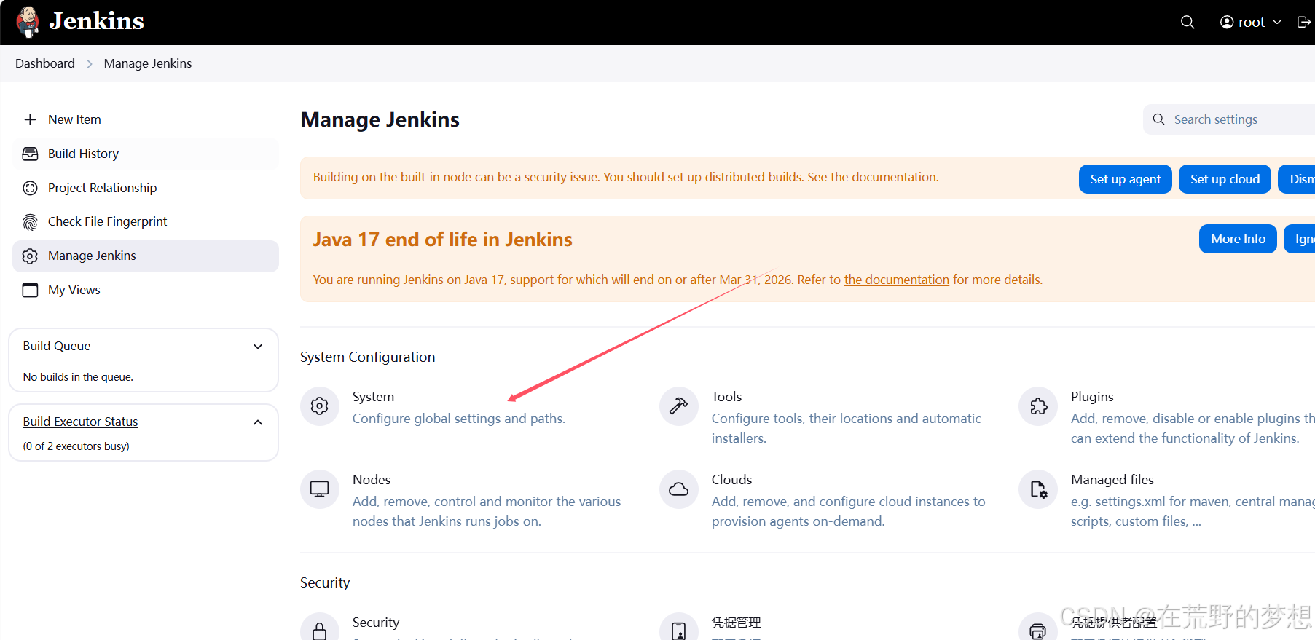The width and height of the screenshot is (1315, 640).
Task: Click the 'Java 17 end of life in Jenkins' heading
Action: coord(442,240)
